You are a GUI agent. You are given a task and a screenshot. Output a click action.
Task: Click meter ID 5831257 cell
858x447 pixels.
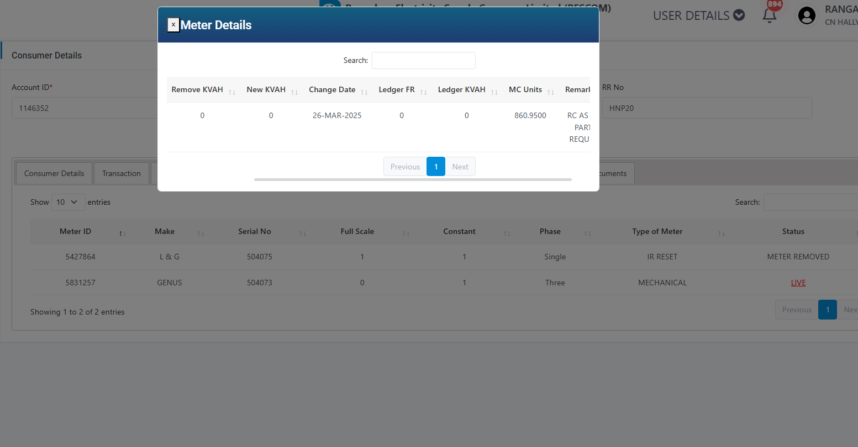(81, 283)
